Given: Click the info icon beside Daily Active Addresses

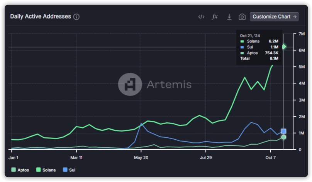Looking at the screenshot, I should click(76, 17).
